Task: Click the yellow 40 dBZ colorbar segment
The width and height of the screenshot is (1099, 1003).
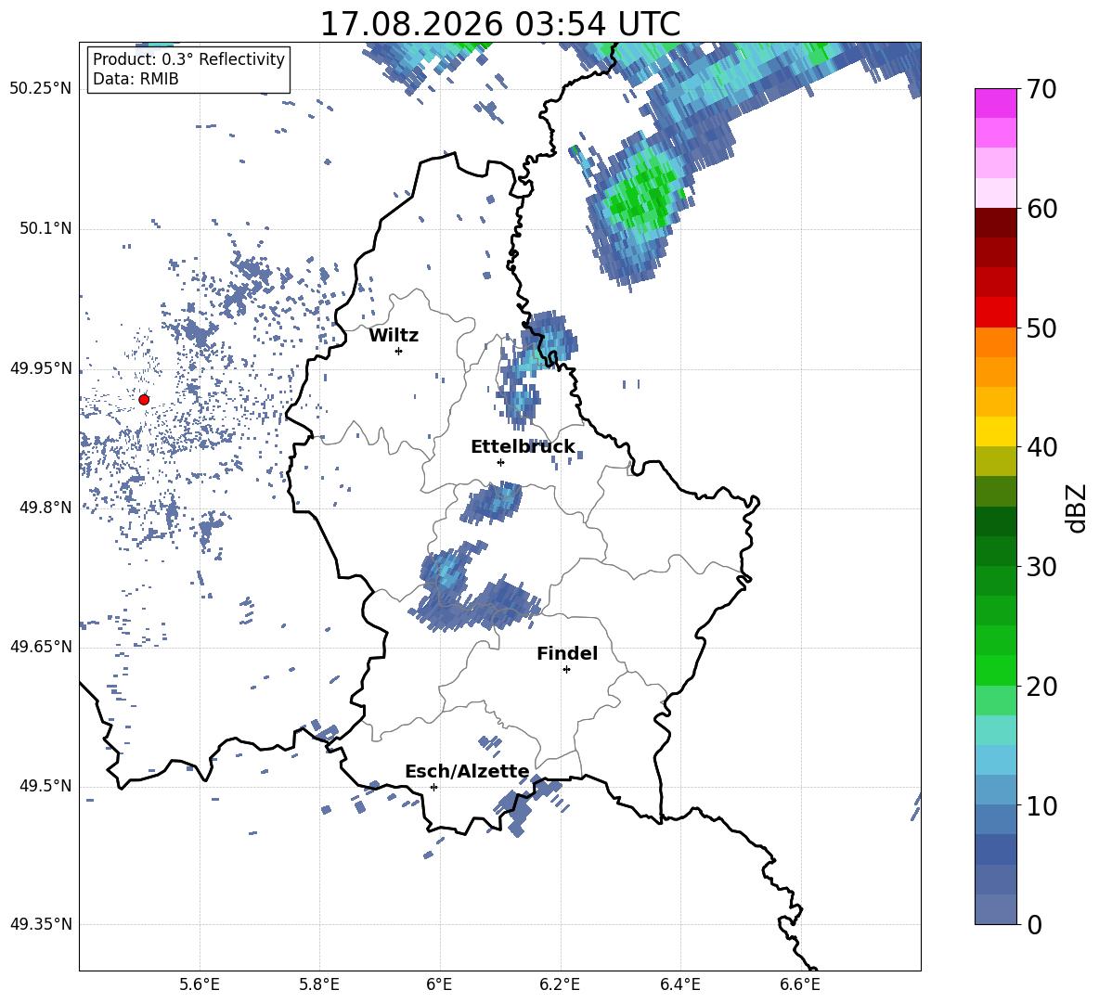Action: click(x=995, y=431)
